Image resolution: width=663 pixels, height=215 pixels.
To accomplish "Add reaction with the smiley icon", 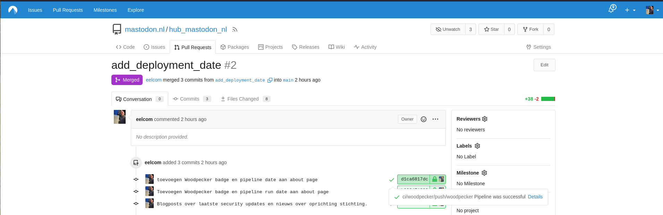I will [x=424, y=119].
